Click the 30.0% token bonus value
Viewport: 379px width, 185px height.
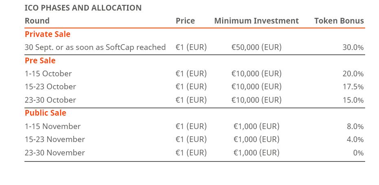pos(353,47)
